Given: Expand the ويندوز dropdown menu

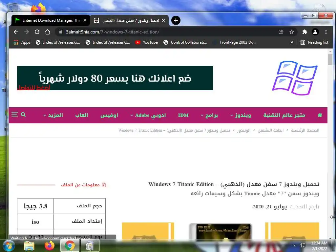Looking at the screenshot, I should tap(241, 115).
